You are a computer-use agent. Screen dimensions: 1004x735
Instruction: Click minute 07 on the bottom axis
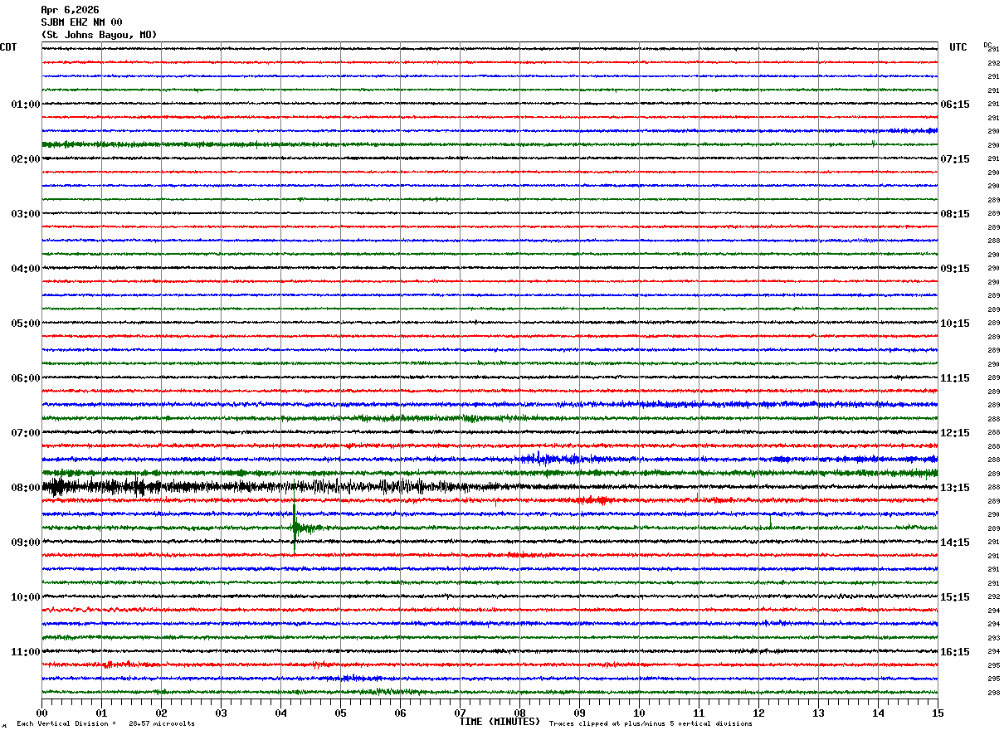pos(460,713)
